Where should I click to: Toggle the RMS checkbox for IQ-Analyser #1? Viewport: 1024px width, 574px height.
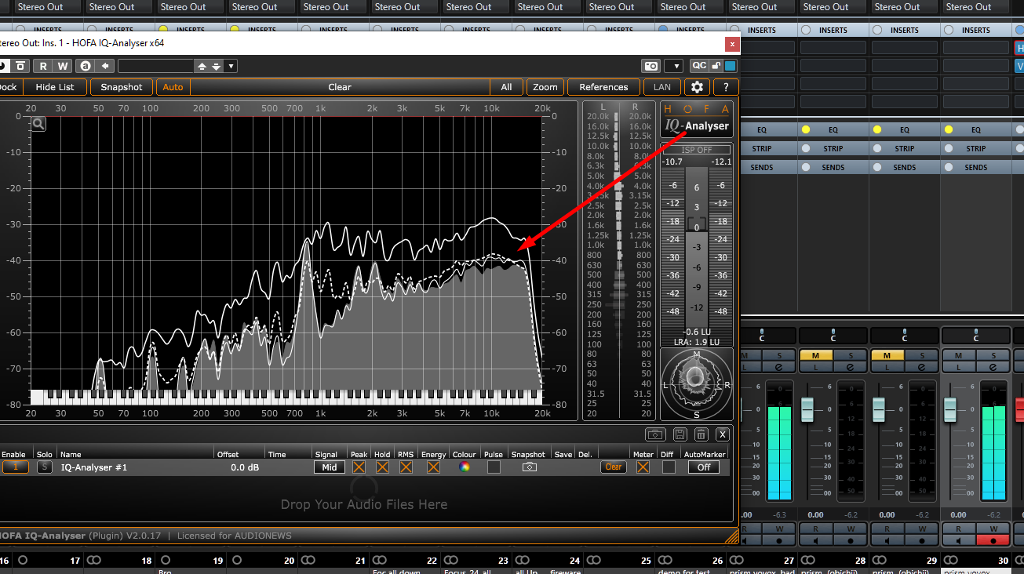tap(406, 467)
